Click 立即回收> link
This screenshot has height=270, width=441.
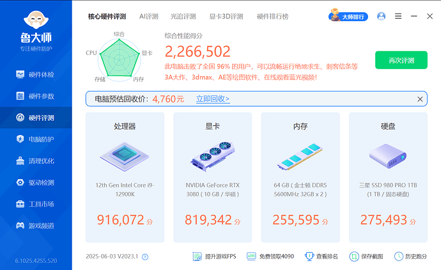[213, 99]
